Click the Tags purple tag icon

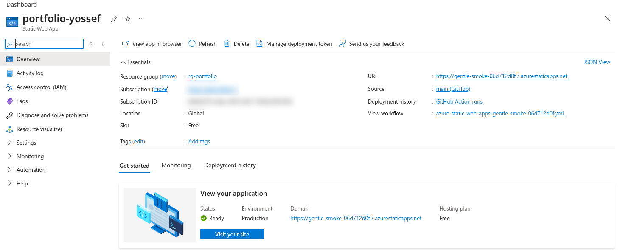coord(10,101)
